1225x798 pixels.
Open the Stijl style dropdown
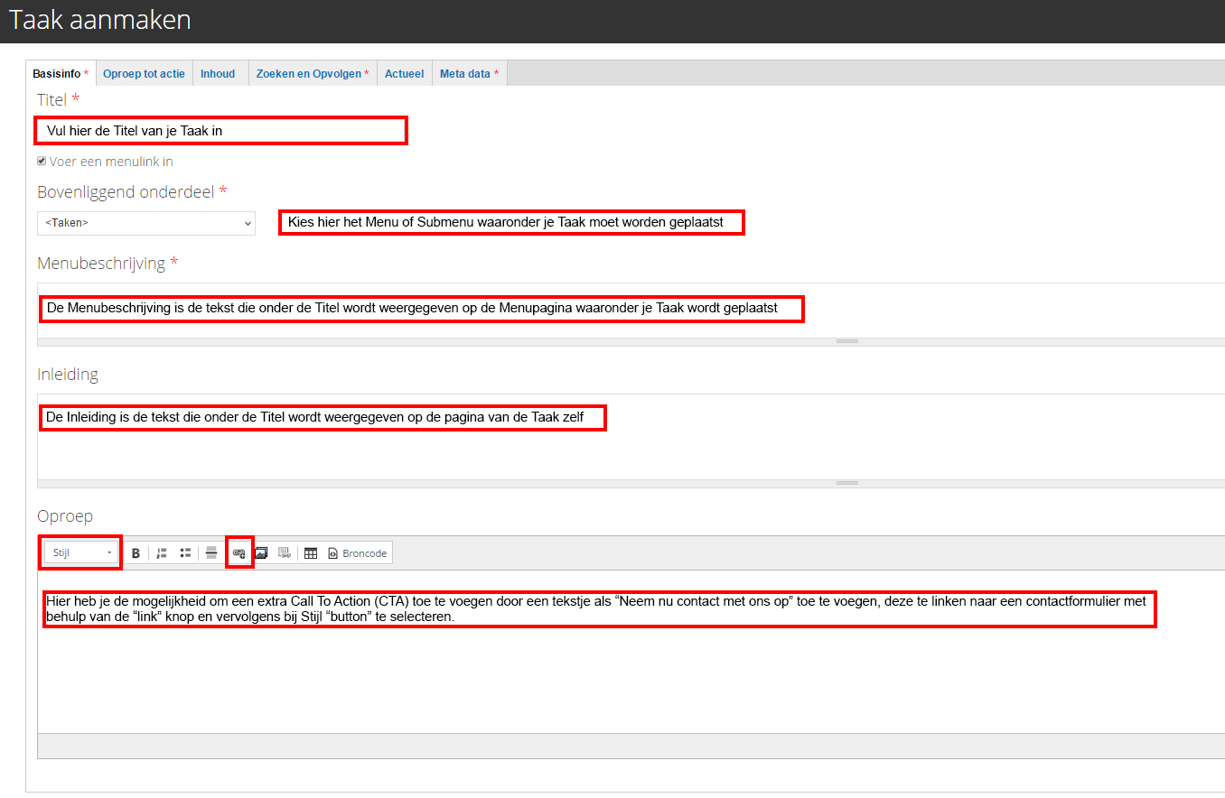pos(81,552)
